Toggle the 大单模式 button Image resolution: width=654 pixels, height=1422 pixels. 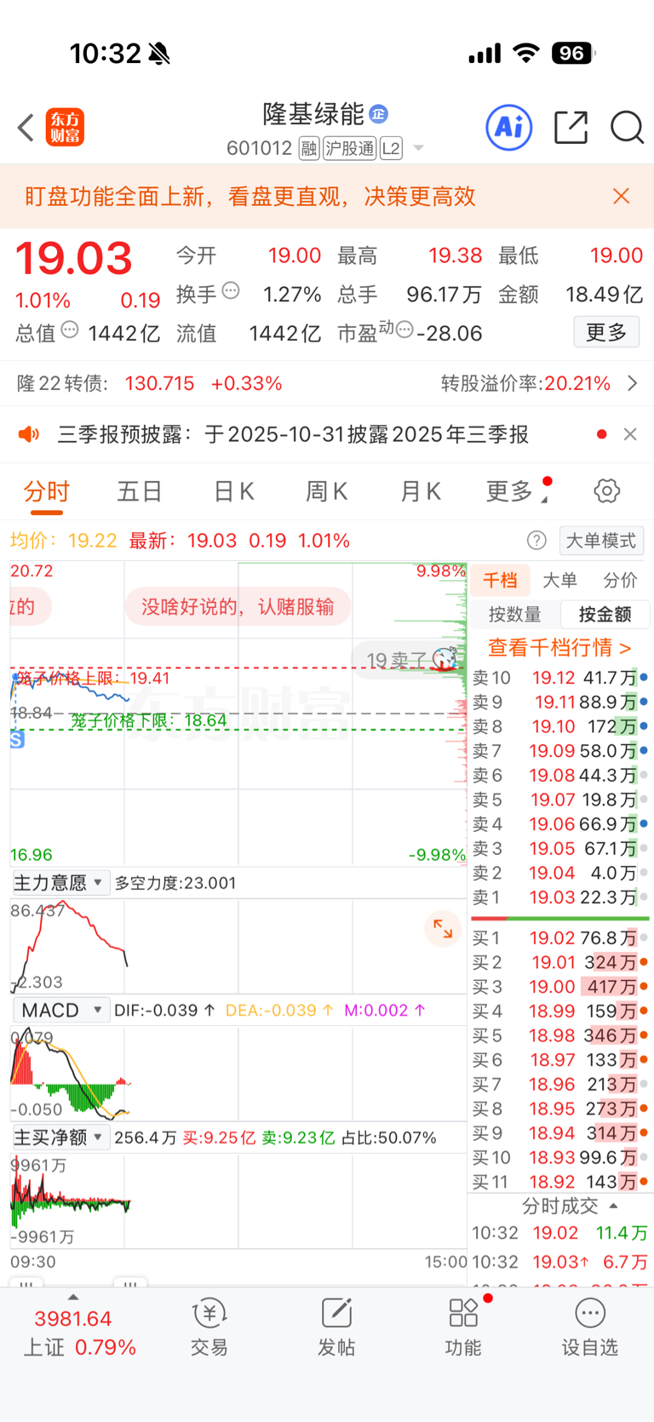(601, 541)
